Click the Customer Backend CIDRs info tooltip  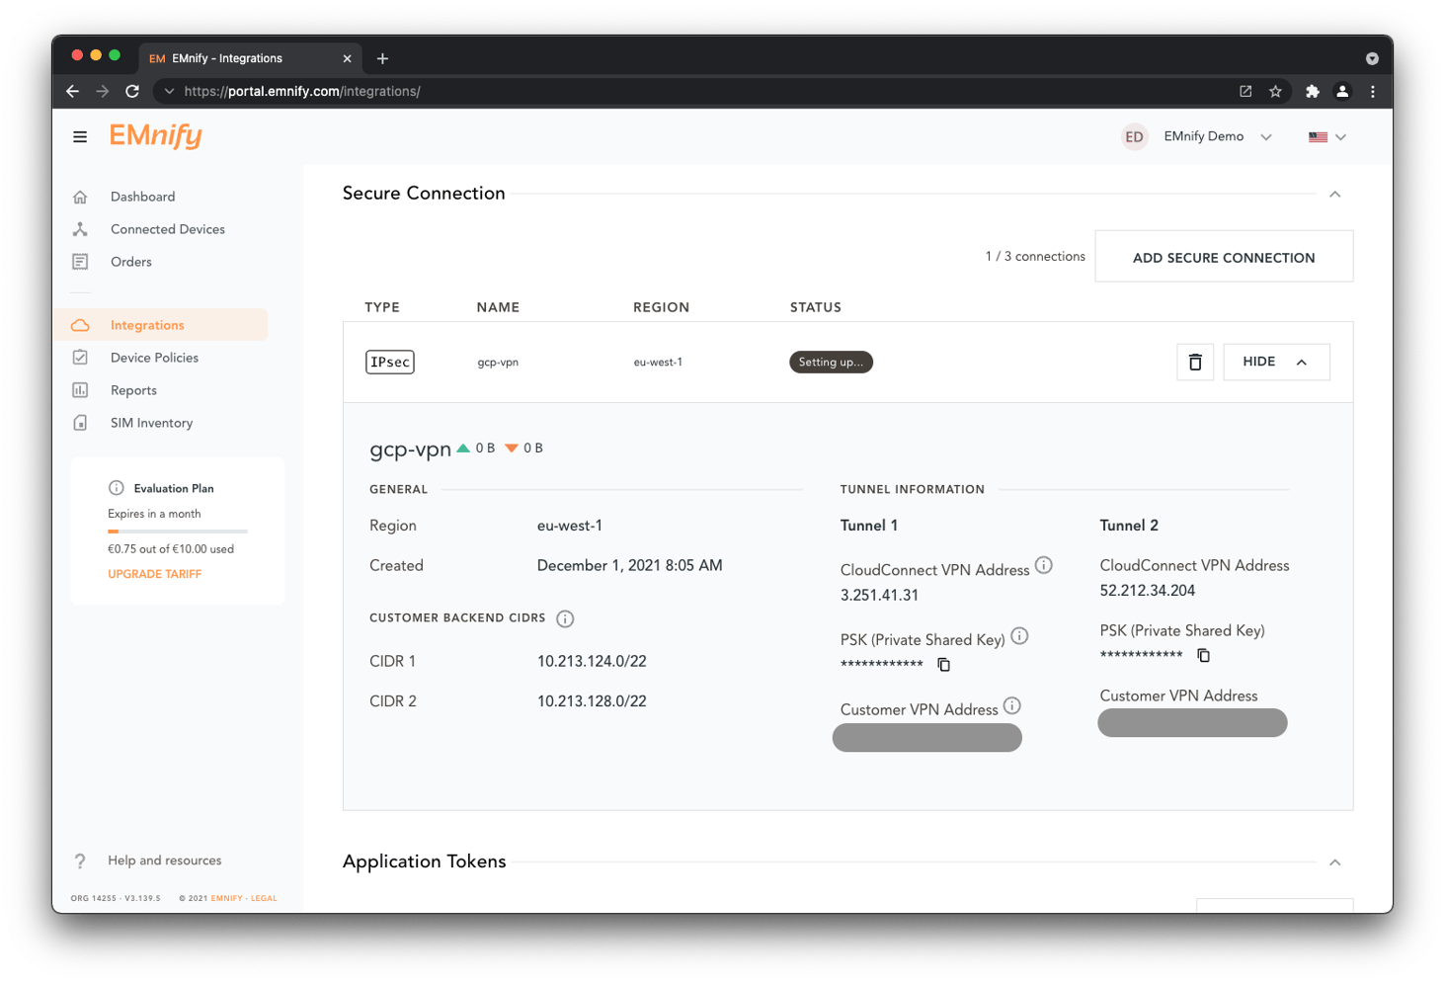564,618
